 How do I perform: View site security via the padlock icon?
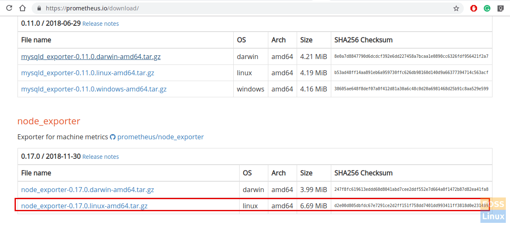(x=39, y=8)
